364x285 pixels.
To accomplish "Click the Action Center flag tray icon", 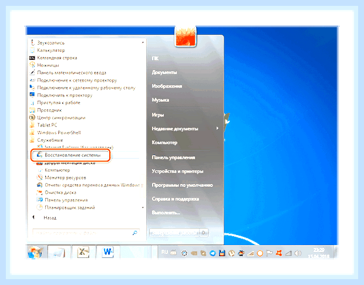I will pos(269,253).
